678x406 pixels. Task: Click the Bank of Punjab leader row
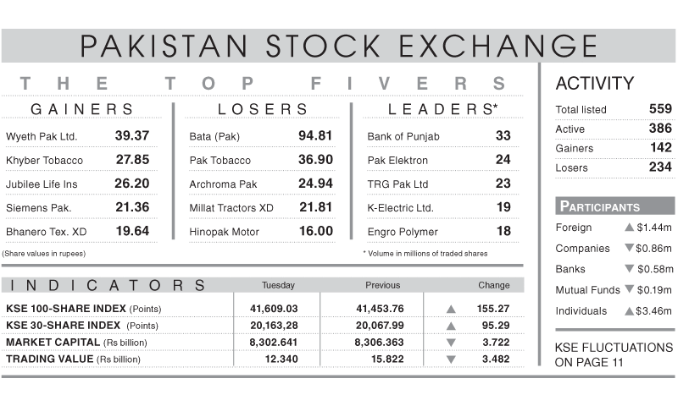tap(439, 136)
